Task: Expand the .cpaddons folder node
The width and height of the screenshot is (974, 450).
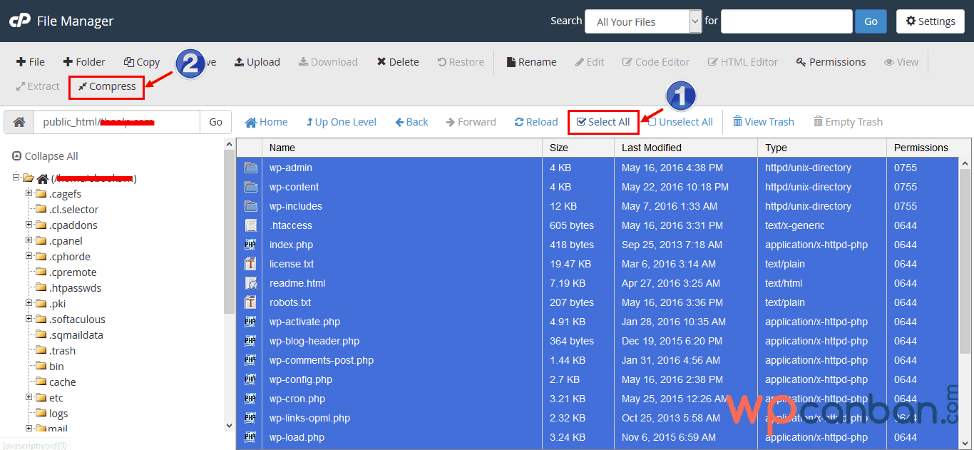Action: (29, 225)
